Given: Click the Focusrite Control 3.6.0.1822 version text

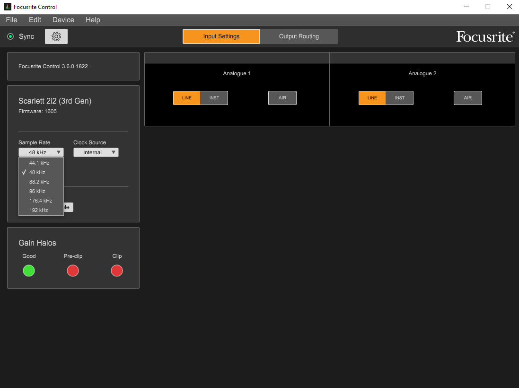Looking at the screenshot, I should point(53,66).
